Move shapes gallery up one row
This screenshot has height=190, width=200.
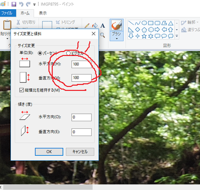pos(177,23)
